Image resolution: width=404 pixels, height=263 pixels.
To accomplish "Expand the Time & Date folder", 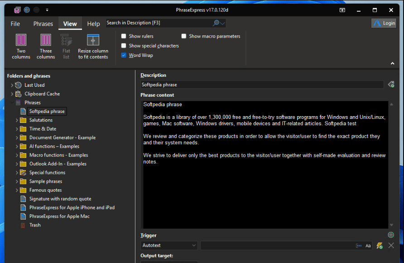I will click(17, 129).
